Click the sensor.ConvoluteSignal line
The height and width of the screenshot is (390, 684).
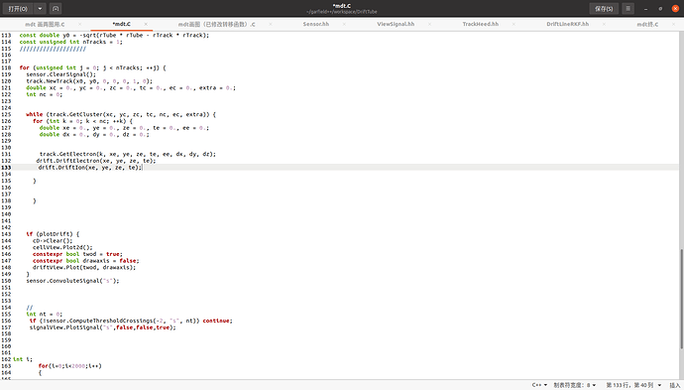(72, 281)
